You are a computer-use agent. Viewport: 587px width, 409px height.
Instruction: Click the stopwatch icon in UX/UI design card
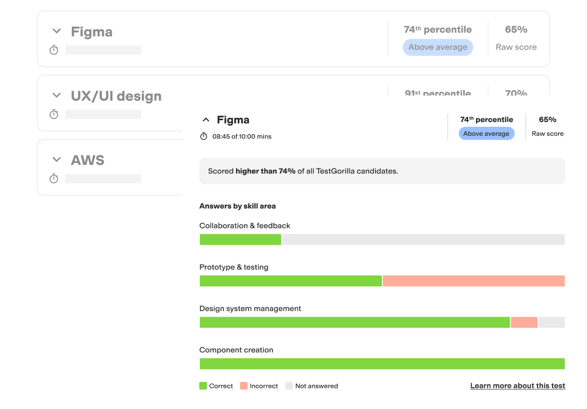(x=54, y=114)
